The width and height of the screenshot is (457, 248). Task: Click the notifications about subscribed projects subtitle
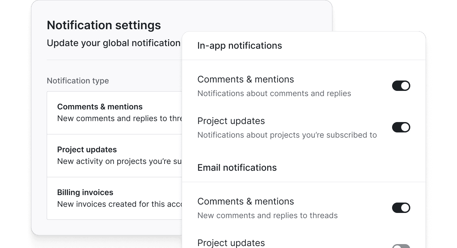coord(287,135)
